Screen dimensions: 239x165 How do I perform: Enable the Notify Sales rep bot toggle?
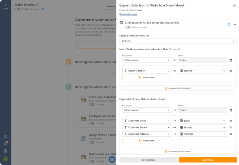click(x=92, y=161)
